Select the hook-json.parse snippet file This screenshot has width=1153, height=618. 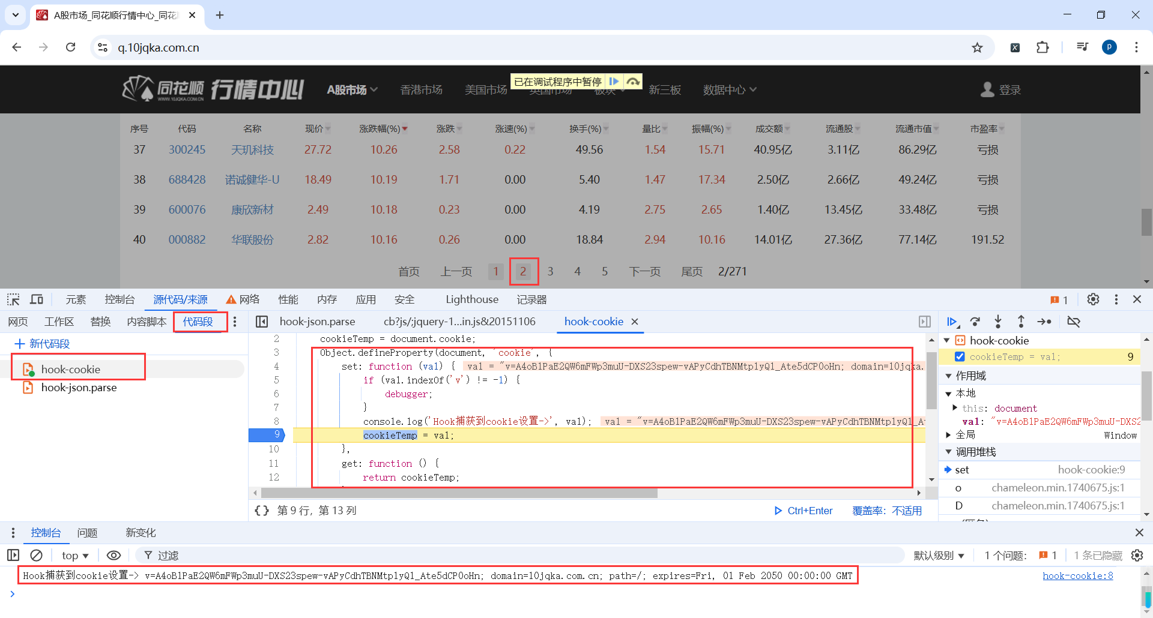point(79,388)
